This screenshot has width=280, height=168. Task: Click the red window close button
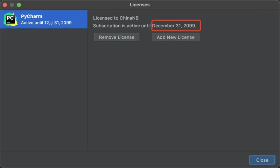tap(5, 5)
